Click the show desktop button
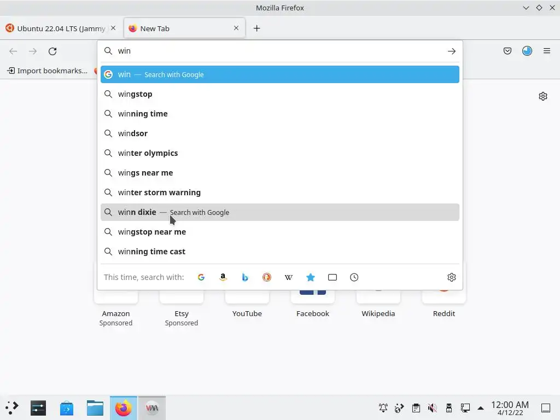 click(x=546, y=408)
